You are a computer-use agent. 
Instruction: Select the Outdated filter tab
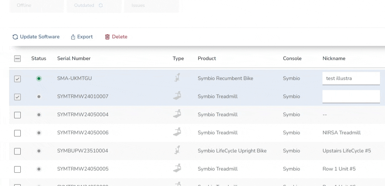point(94,5)
